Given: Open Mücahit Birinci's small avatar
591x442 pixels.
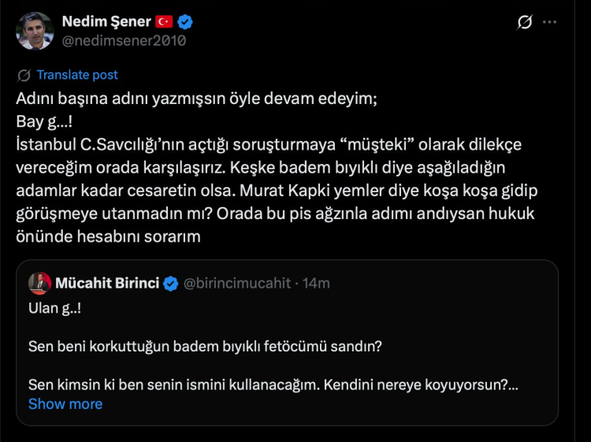Looking at the screenshot, I should pos(39,283).
